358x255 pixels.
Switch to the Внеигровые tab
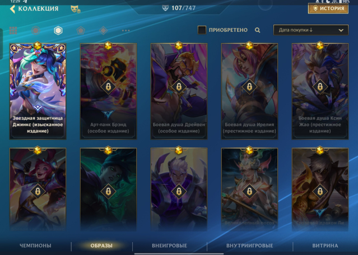169,245
